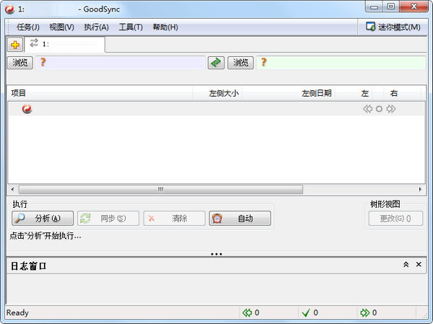Open the 帮助(H) menu

165,27
